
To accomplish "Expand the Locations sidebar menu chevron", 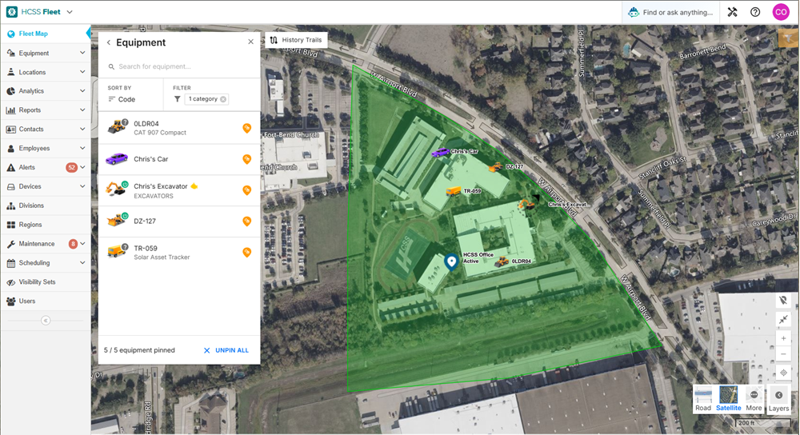I will 82,72.
